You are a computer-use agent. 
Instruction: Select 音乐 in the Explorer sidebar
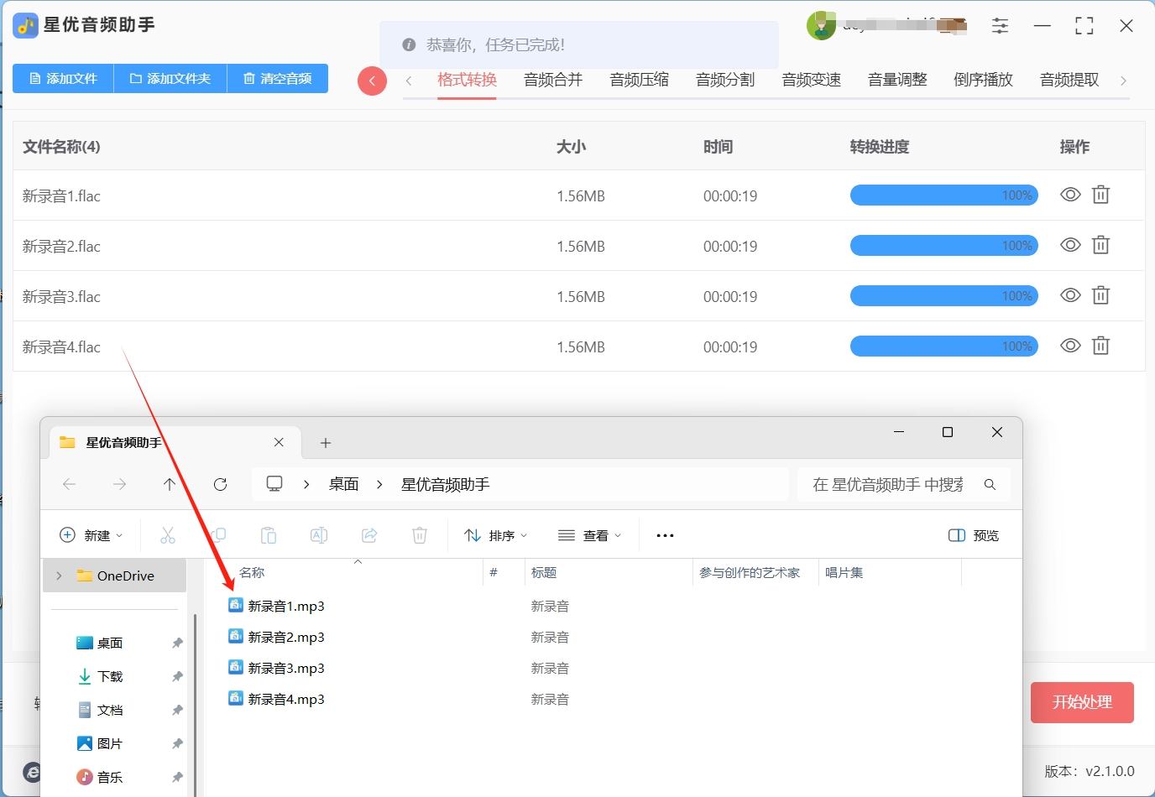click(110, 777)
